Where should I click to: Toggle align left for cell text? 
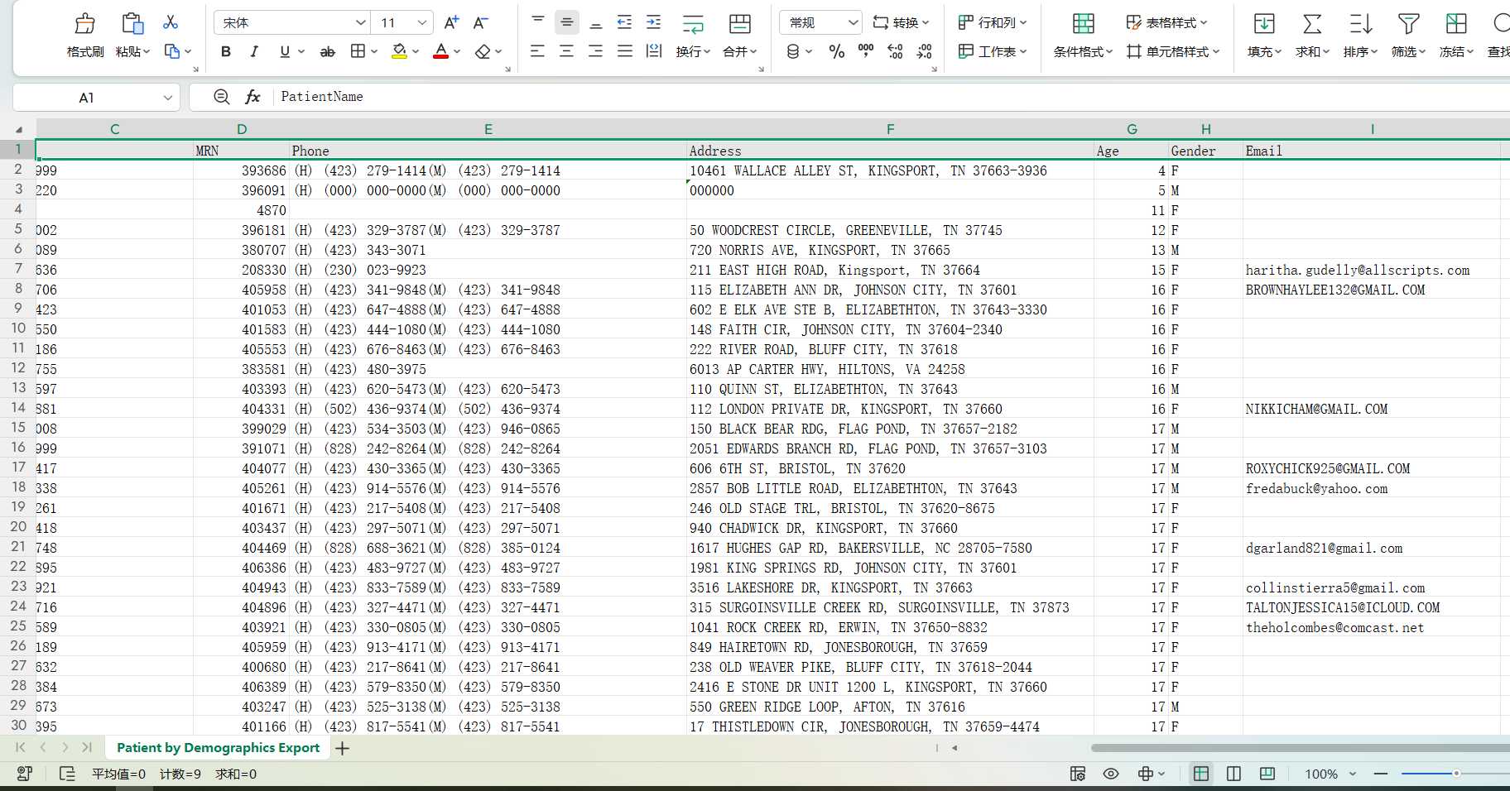(x=537, y=51)
